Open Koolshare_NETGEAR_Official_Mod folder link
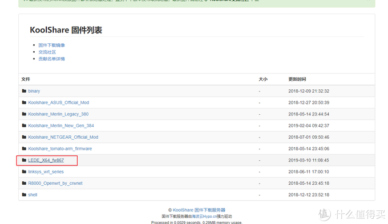 (x=63, y=137)
